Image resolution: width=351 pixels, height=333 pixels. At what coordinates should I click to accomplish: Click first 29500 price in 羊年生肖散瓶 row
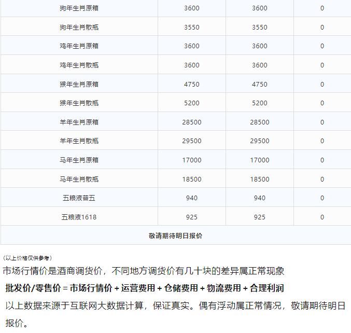[x=192, y=141]
